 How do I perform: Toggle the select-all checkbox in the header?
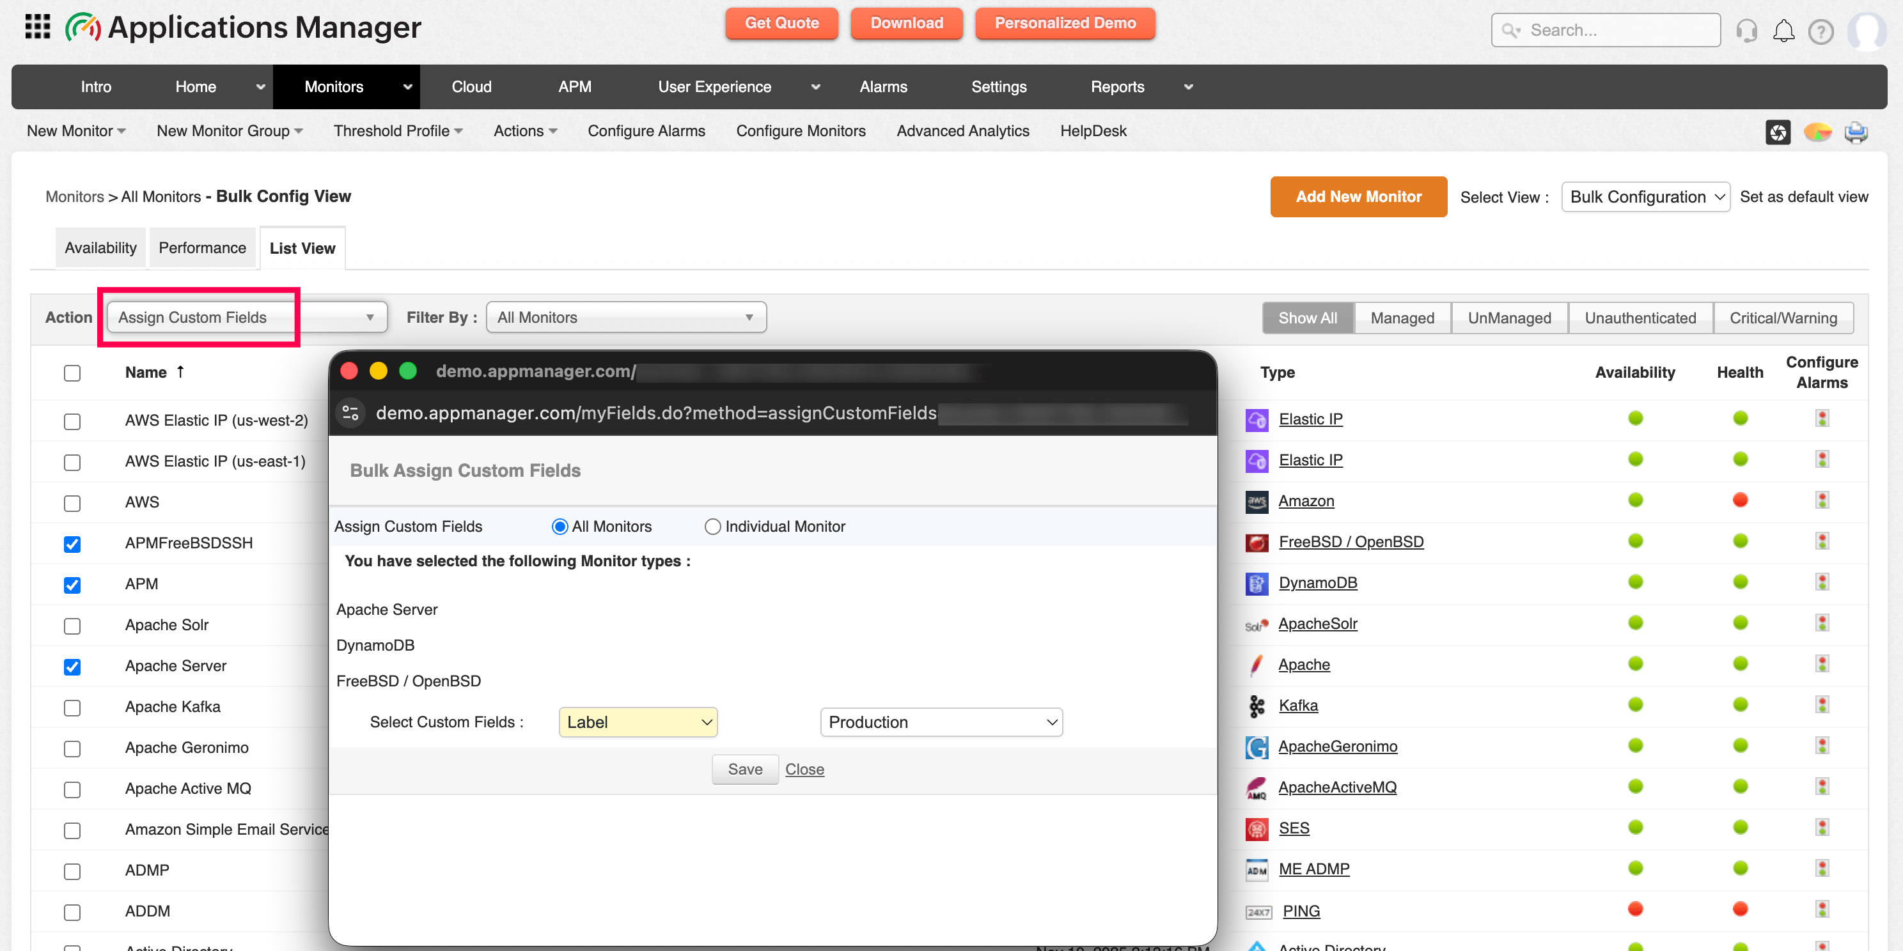click(x=72, y=373)
